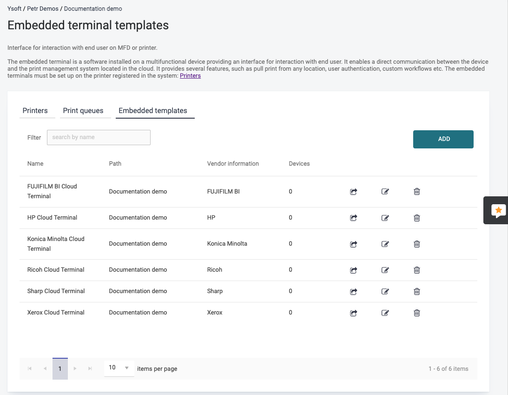Select the Embedded templates tab
This screenshot has width=508, height=395.
click(153, 111)
